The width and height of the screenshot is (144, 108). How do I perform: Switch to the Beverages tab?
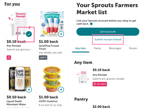(115, 48)
